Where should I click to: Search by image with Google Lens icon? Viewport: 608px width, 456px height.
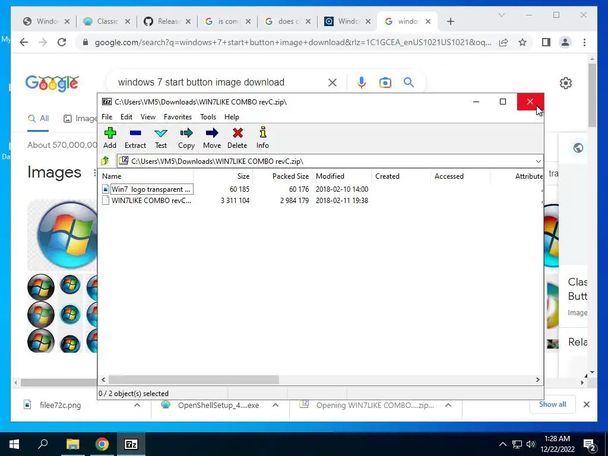point(385,82)
